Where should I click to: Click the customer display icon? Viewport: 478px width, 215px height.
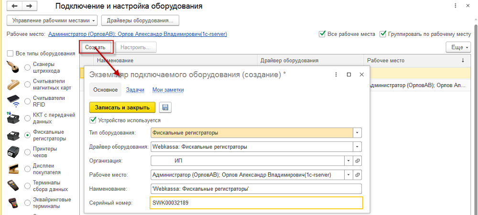[x=13, y=169]
